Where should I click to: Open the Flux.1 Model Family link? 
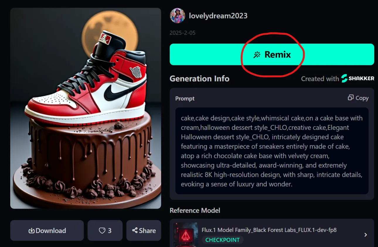tap(269, 230)
